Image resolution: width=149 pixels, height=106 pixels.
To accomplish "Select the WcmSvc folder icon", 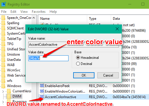I will point(3,70).
